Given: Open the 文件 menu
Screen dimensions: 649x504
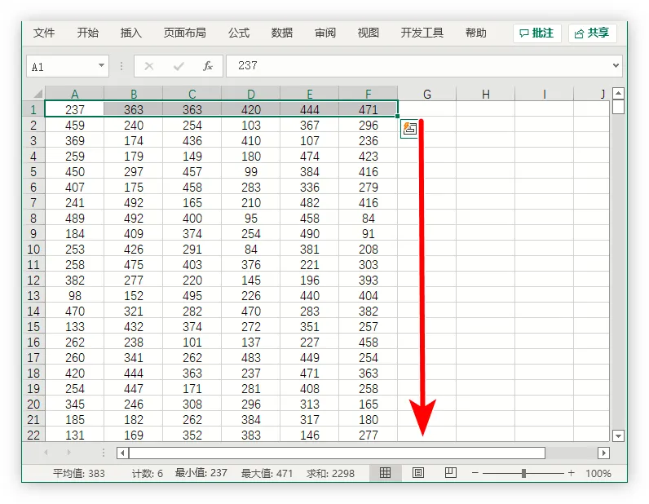Looking at the screenshot, I should point(44,33).
